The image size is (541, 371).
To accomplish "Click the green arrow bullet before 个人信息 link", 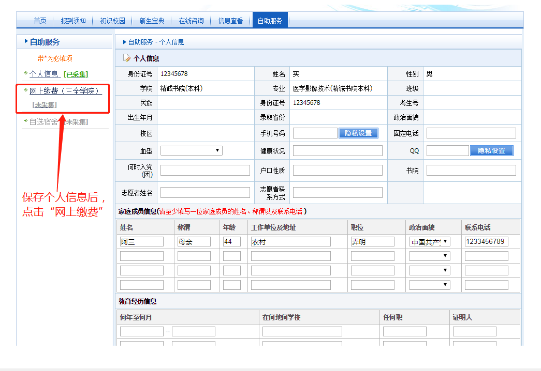I will [26, 74].
